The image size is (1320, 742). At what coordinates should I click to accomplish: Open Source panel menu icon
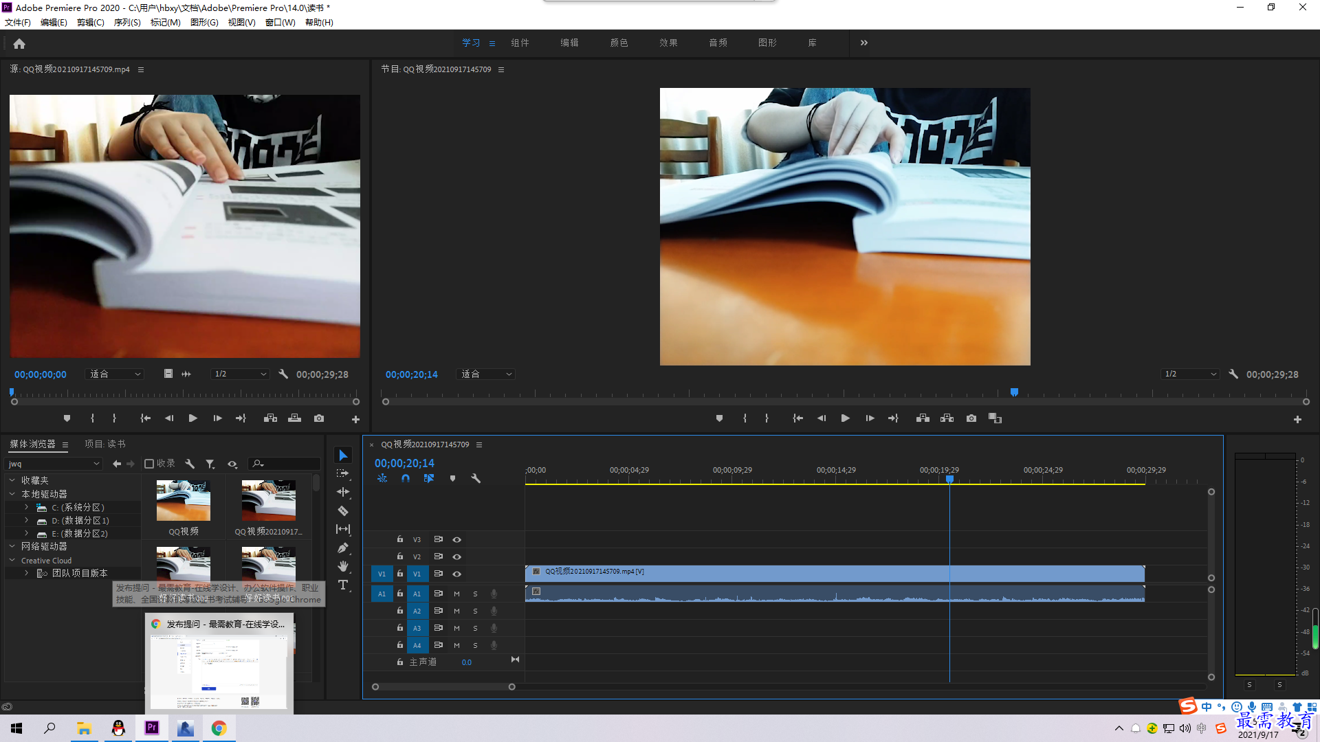(141, 69)
